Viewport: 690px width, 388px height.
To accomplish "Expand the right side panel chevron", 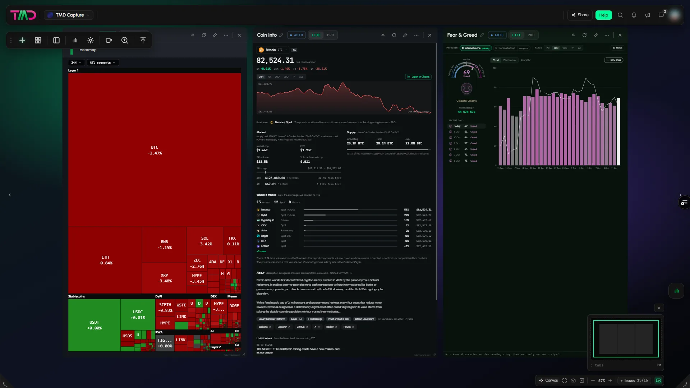I will 680,195.
